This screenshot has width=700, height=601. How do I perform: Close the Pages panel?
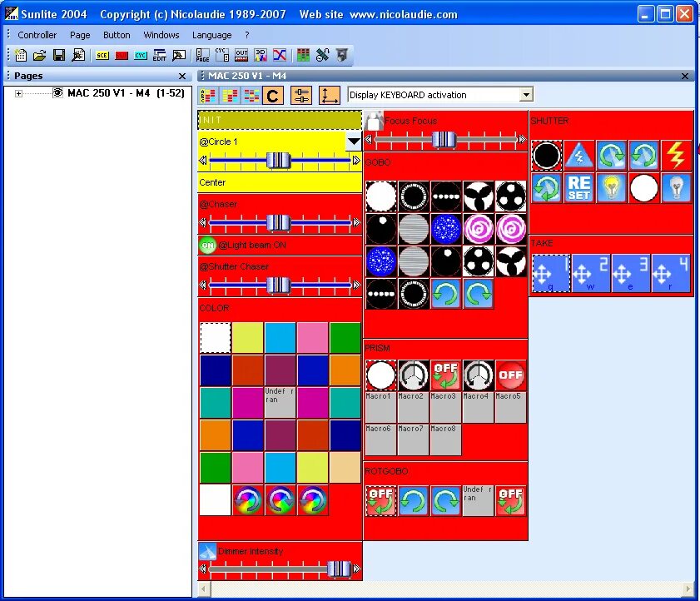[x=181, y=77]
